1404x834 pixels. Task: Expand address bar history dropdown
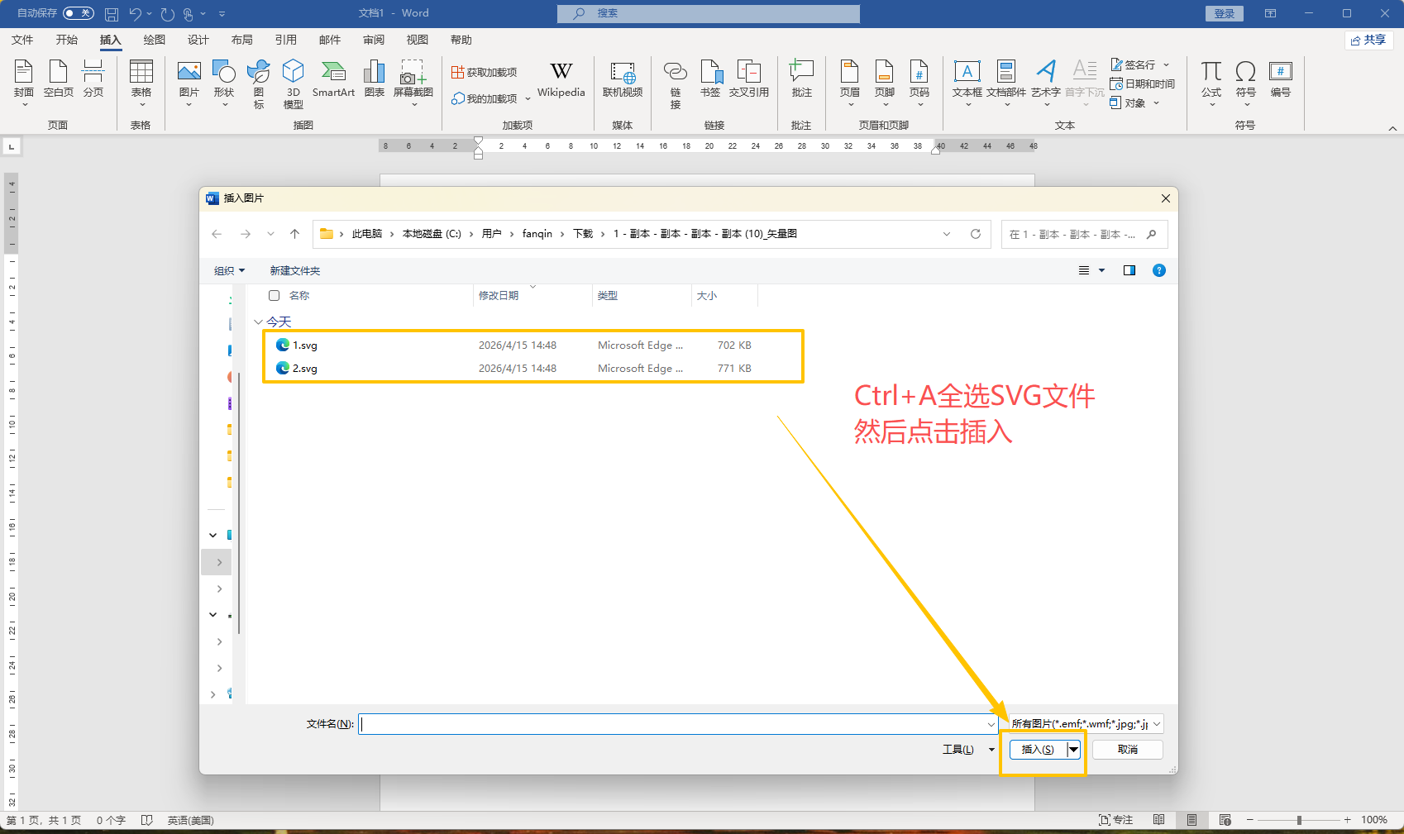pos(947,234)
